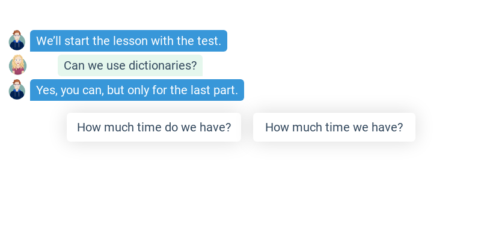Click 'have?' in the right answer option
The height and width of the screenshot is (240, 481).
pos(388,127)
